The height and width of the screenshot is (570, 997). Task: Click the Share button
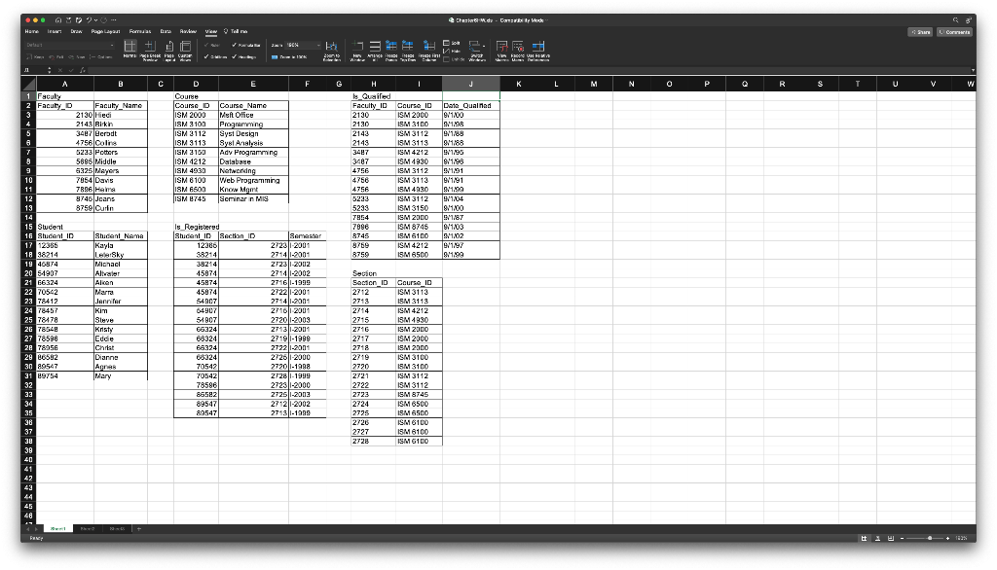coord(919,31)
